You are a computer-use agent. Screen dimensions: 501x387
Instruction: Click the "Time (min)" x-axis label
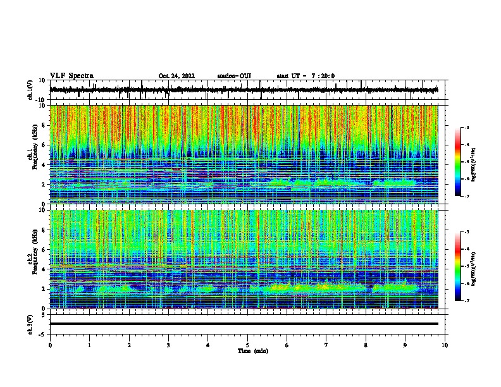pos(253,351)
